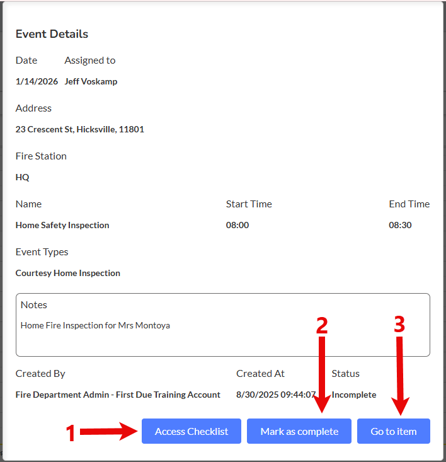This screenshot has height=462, width=446.
Task: Click the Access Checklist button
Action: (x=191, y=431)
